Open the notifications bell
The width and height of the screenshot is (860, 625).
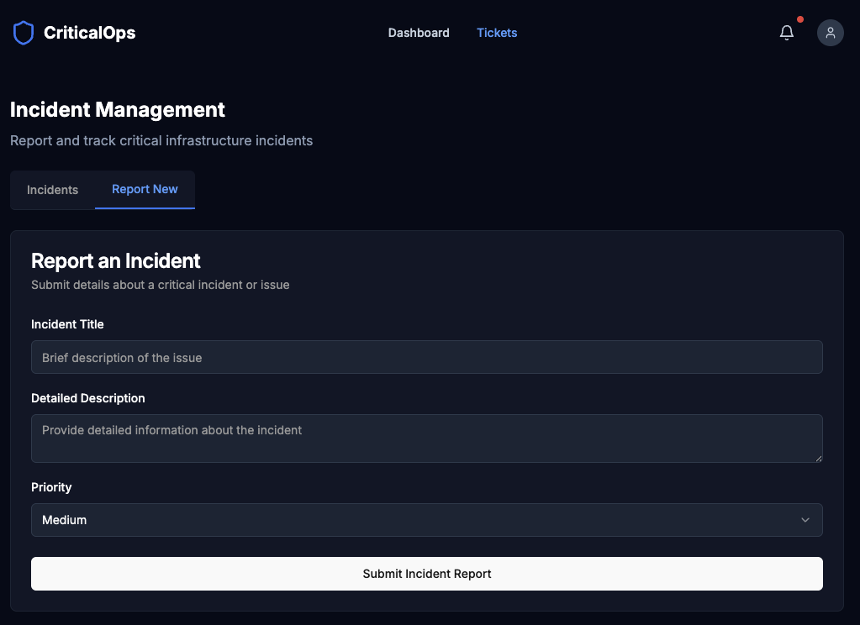[787, 33]
